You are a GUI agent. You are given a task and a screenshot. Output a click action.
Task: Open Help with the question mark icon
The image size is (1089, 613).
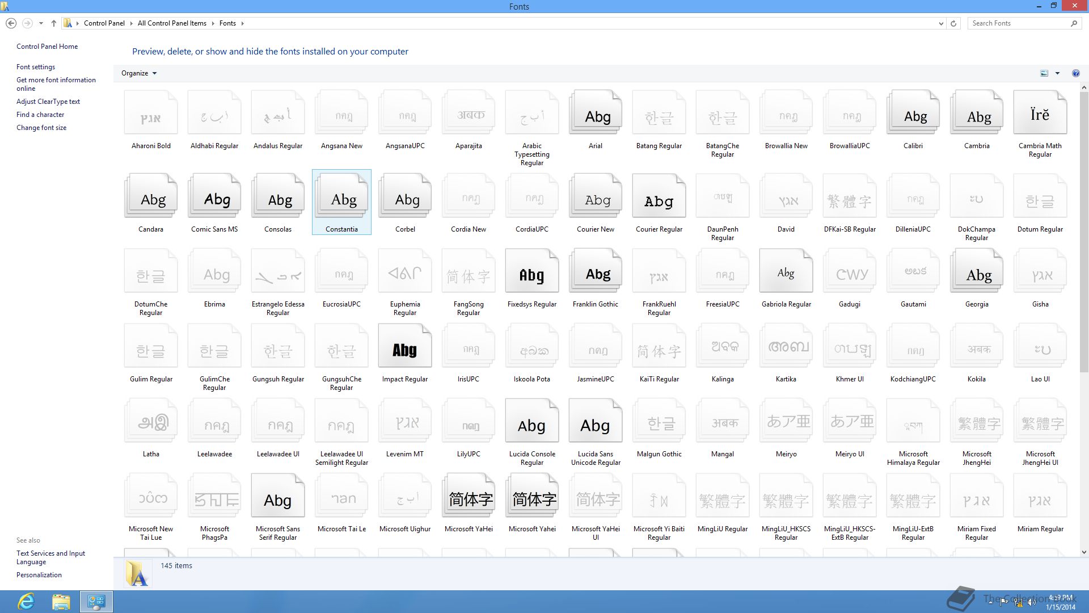1075,73
